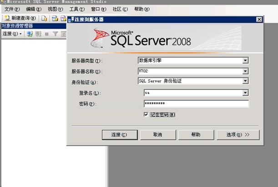Viewport: 278px width, 187px height.
Task: Click the 选项(O) >> button
Action: tap(238, 135)
